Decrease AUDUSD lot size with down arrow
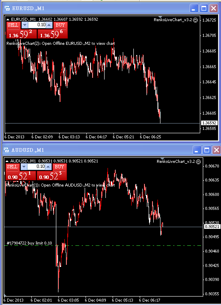This screenshot has width=221, height=305. [24, 167]
